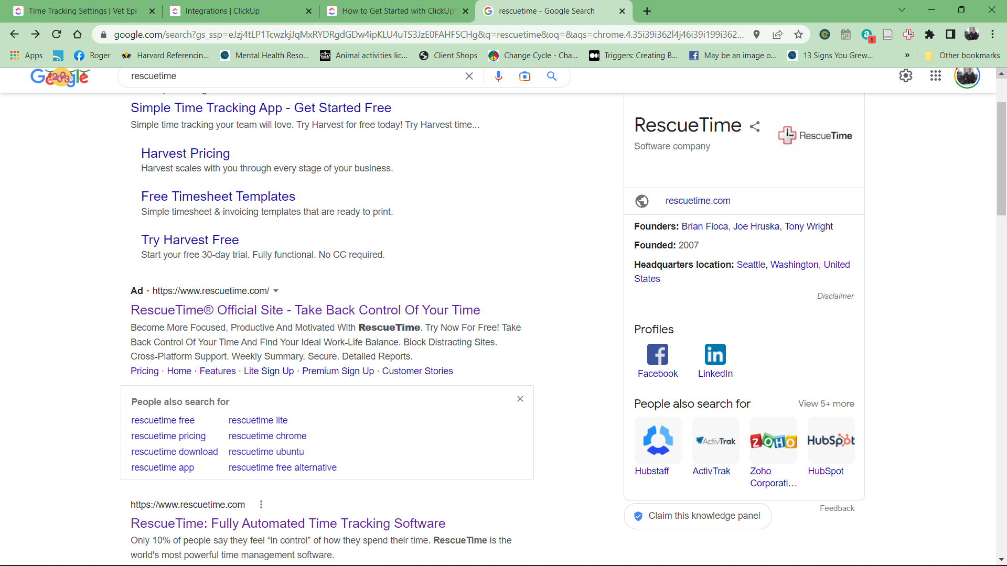
Task: Share this page via the share icon
Action: pos(777,35)
